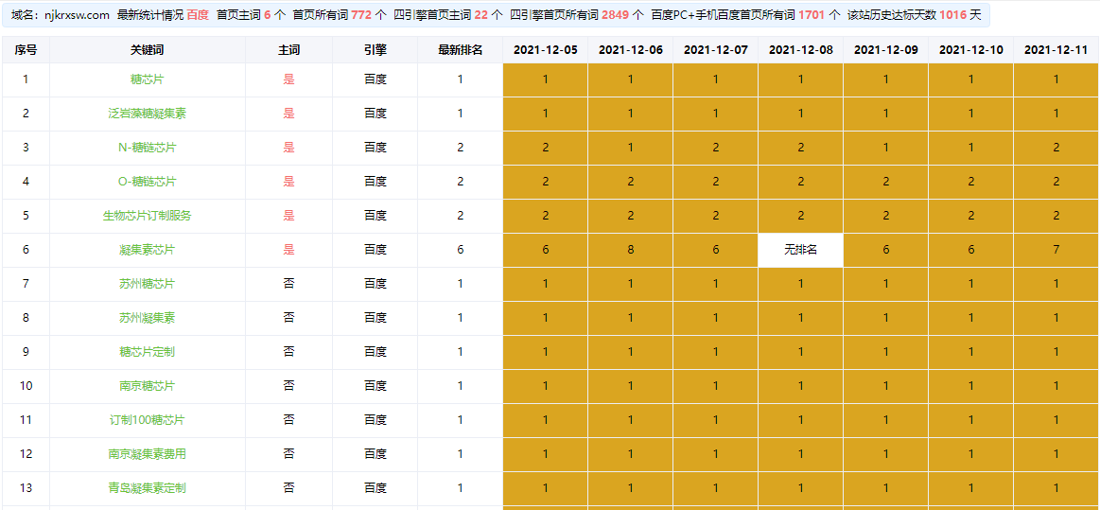This screenshot has height=510, width=1100.
Task: Click the 2021-12-05 date column header
Action: 546,50
